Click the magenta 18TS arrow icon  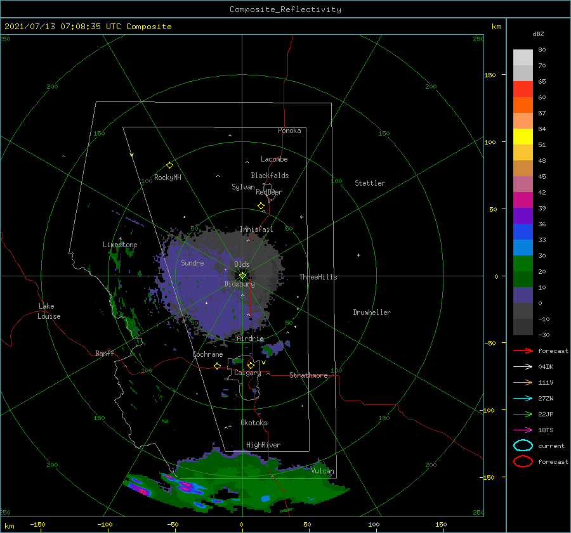(523, 430)
